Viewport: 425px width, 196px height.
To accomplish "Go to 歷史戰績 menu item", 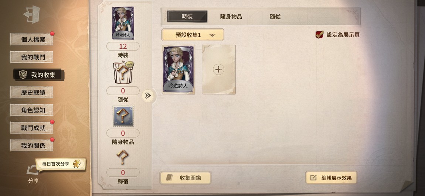I will [32, 92].
